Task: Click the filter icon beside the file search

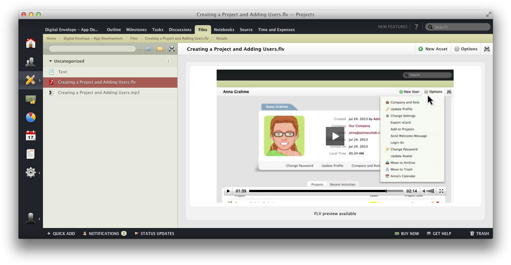Action: click(148, 49)
